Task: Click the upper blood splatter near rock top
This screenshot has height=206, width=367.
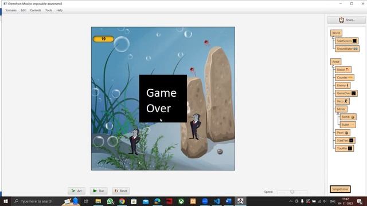Action: tap(206, 43)
